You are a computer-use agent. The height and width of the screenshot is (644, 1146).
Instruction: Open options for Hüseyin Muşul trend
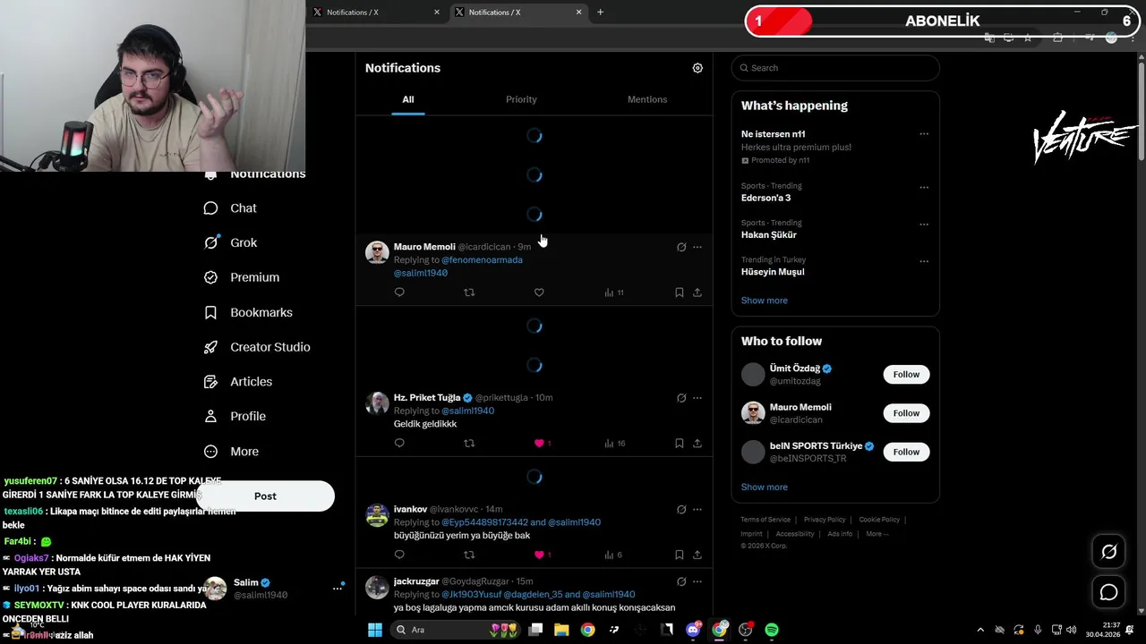point(924,261)
